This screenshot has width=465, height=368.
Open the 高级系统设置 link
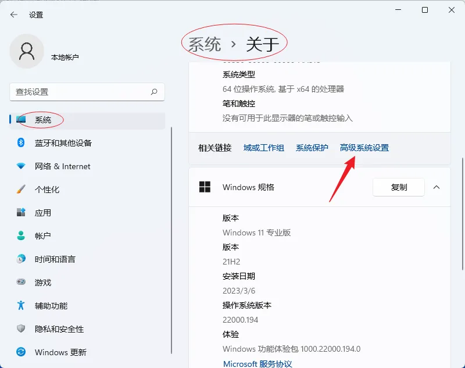364,148
